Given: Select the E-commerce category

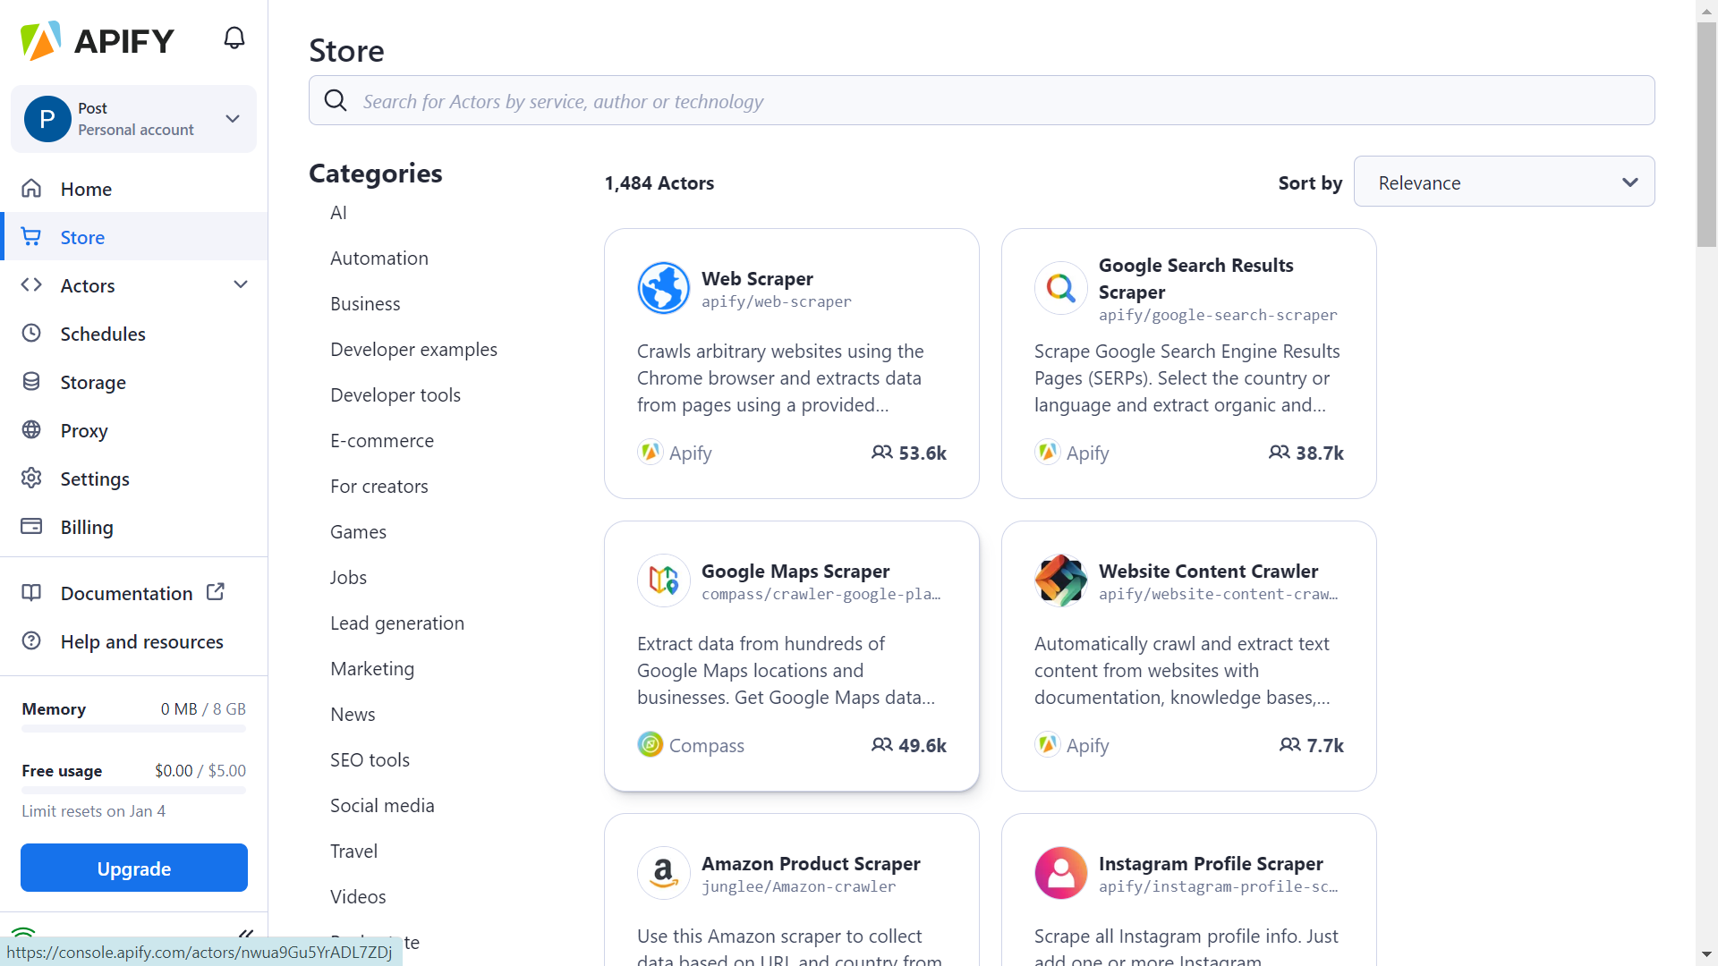Looking at the screenshot, I should coord(382,440).
